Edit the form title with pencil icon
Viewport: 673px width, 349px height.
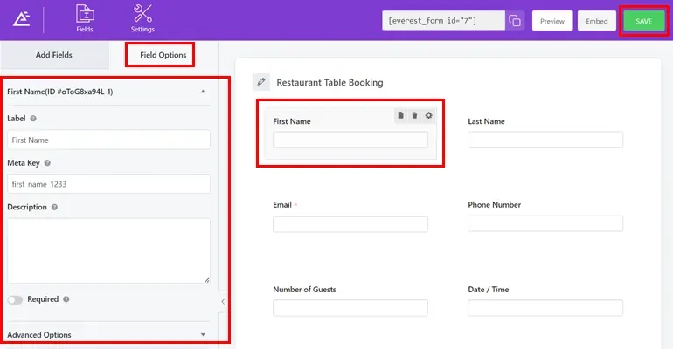(x=261, y=82)
